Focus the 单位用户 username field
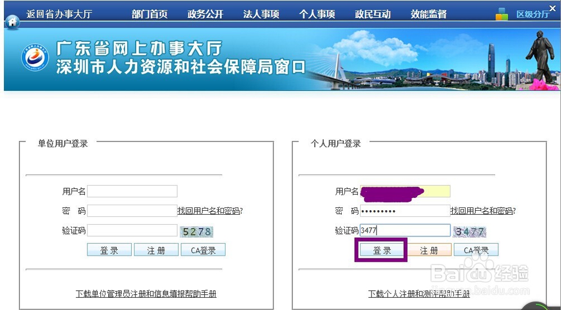 (132, 191)
